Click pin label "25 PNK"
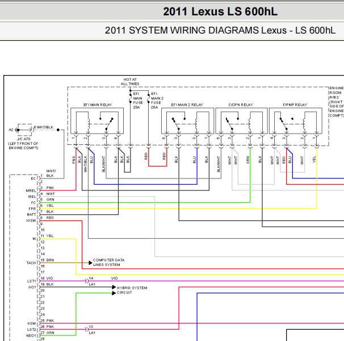344x341 pixels. click(x=47, y=321)
